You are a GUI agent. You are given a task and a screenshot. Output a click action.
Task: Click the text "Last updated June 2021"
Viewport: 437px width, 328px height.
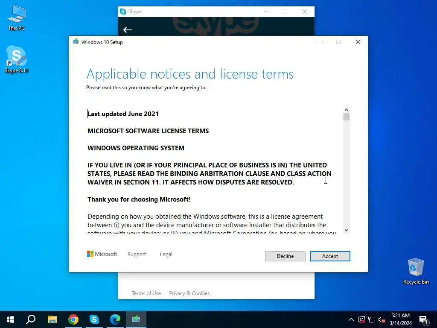(123, 114)
